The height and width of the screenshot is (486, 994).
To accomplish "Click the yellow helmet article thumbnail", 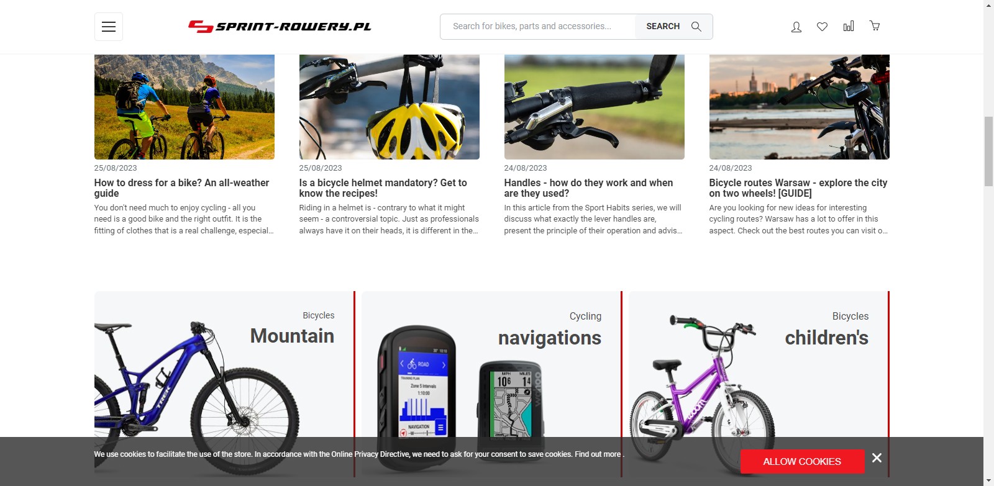I will pyautogui.click(x=390, y=107).
